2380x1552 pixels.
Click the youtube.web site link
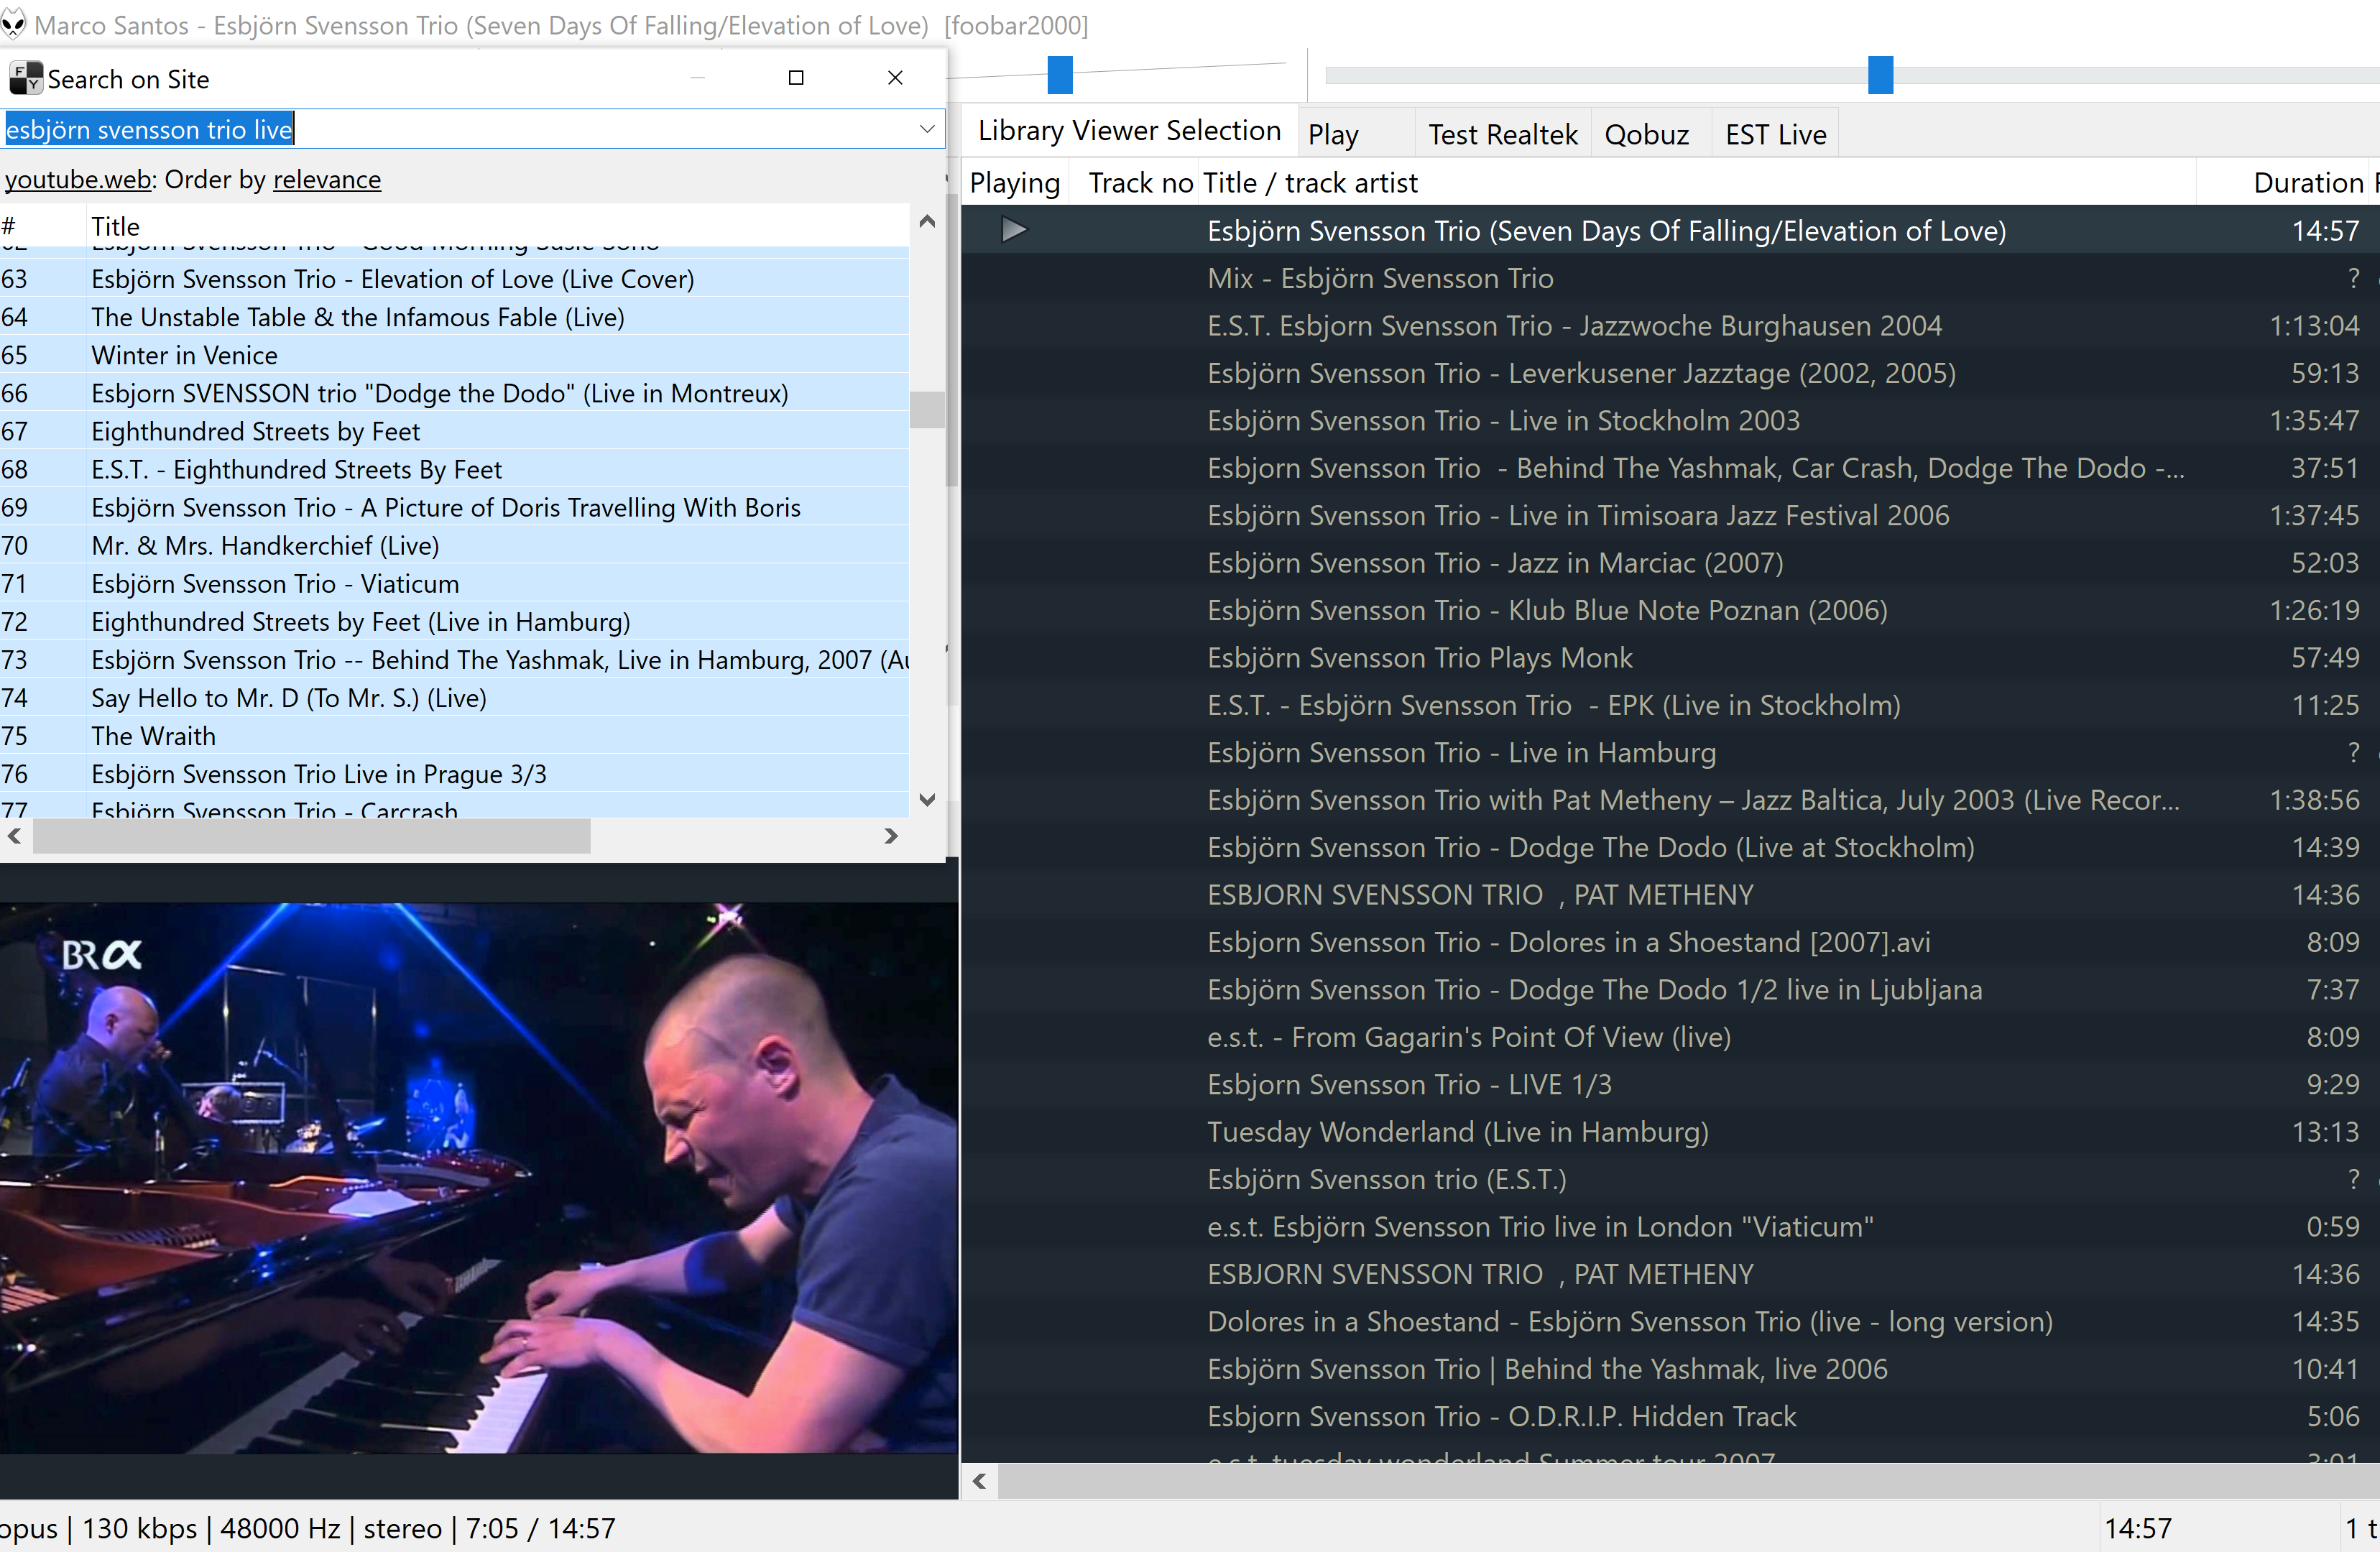[78, 179]
